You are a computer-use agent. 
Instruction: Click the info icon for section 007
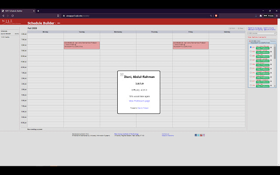point(271,60)
